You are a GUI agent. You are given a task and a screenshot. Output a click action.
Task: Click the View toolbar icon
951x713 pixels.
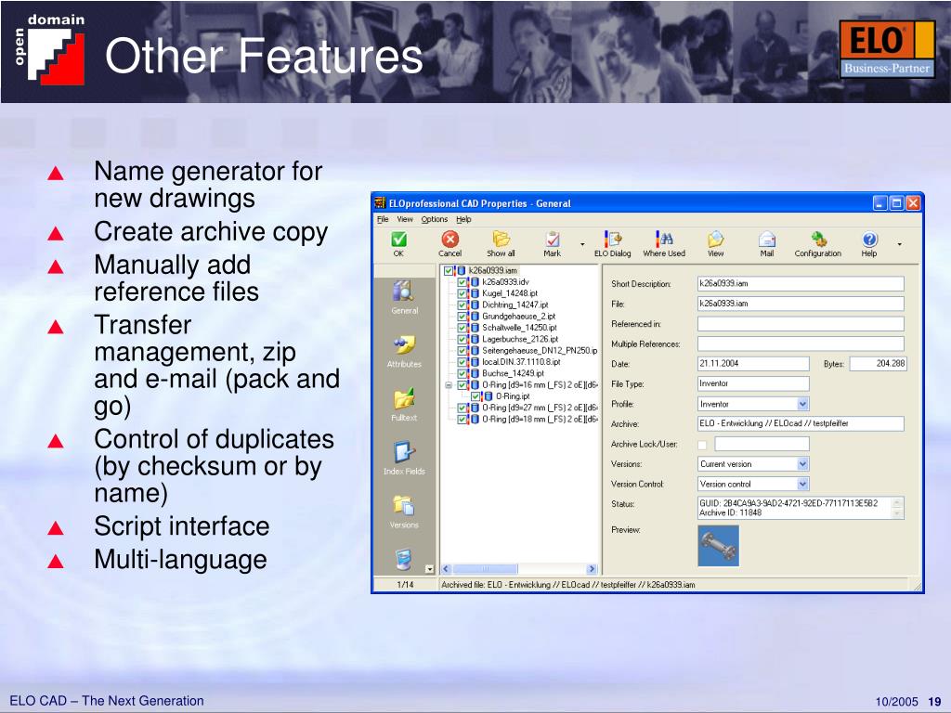tap(716, 239)
